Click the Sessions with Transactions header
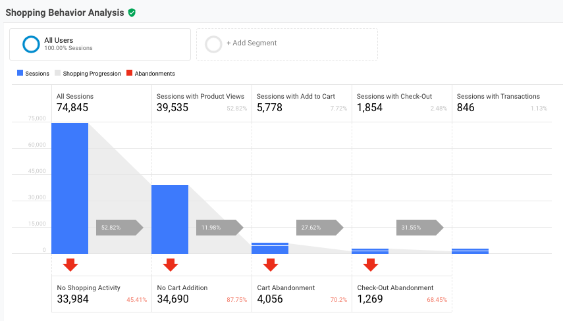This screenshot has height=321, width=563. [498, 96]
